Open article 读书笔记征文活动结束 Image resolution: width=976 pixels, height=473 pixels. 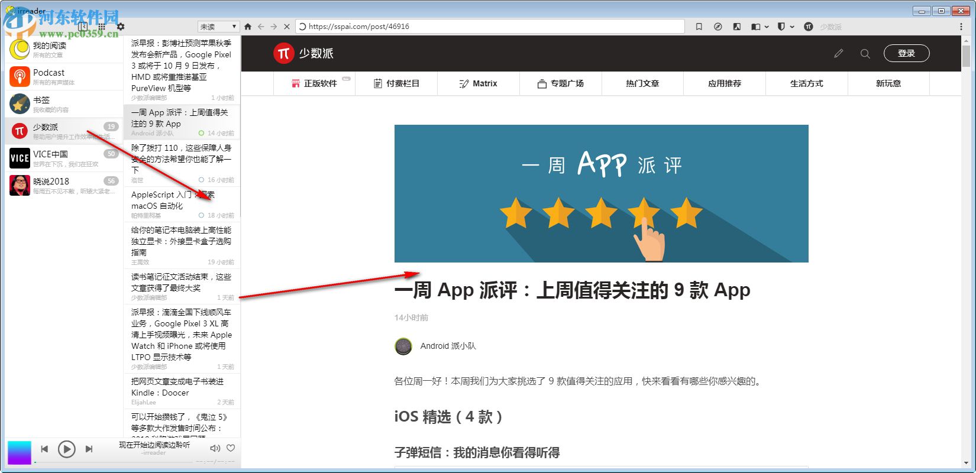(182, 286)
